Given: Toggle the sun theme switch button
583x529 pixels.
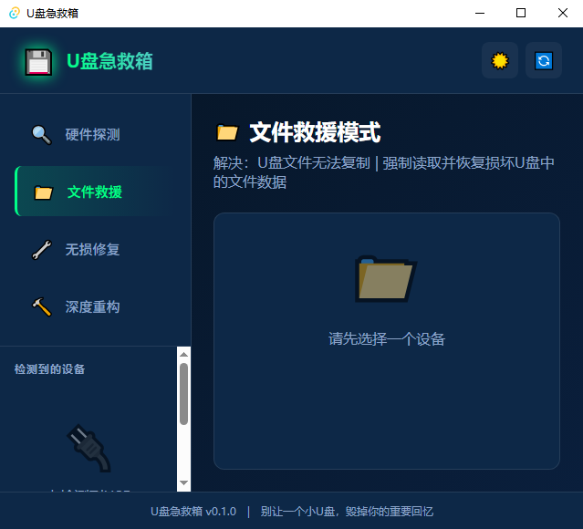Looking at the screenshot, I should pos(500,60).
